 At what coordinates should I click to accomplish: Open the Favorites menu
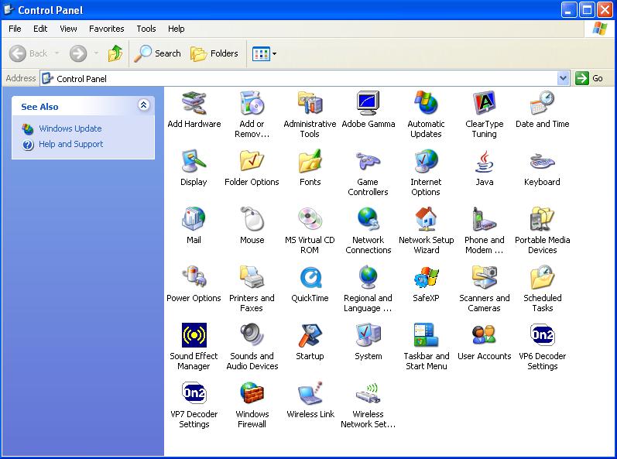pyautogui.click(x=106, y=29)
